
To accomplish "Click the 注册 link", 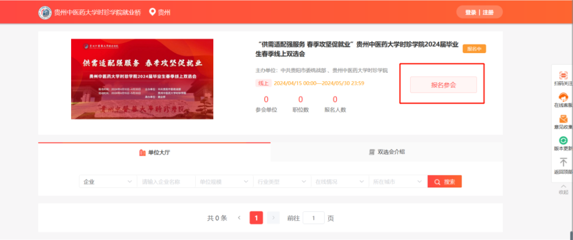I will click(488, 12).
